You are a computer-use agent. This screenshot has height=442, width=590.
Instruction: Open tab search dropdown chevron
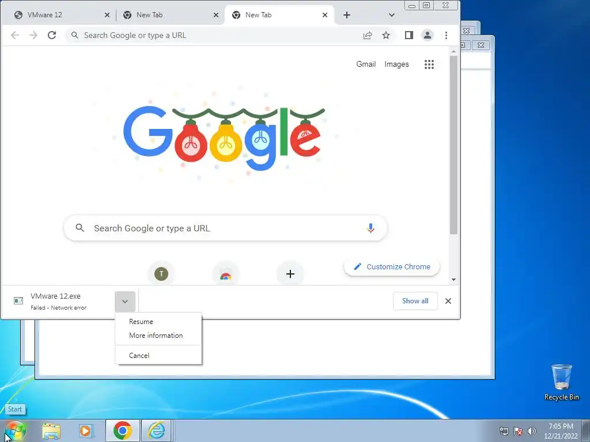[392, 15]
